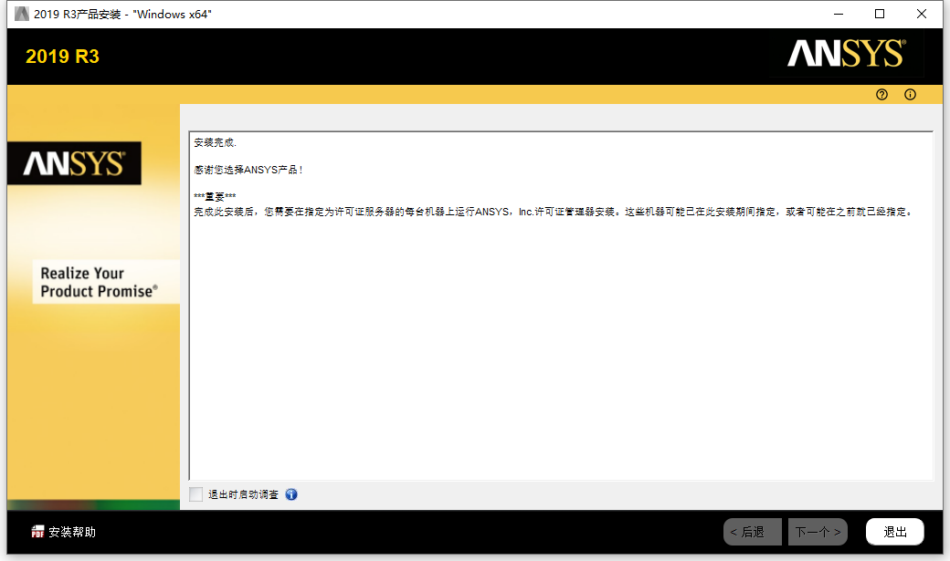Click the window title 2019 R3产品安装
Screen dimensions: 950x561
122,14
